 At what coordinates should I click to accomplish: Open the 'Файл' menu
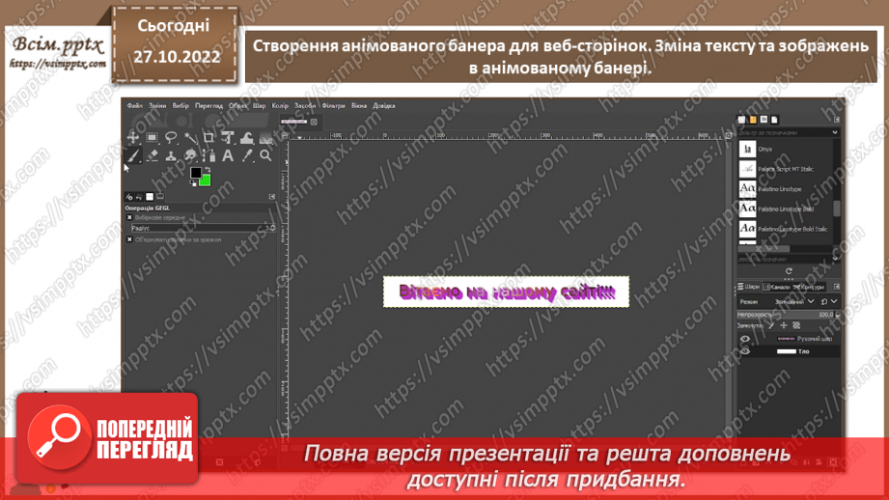click(x=134, y=106)
